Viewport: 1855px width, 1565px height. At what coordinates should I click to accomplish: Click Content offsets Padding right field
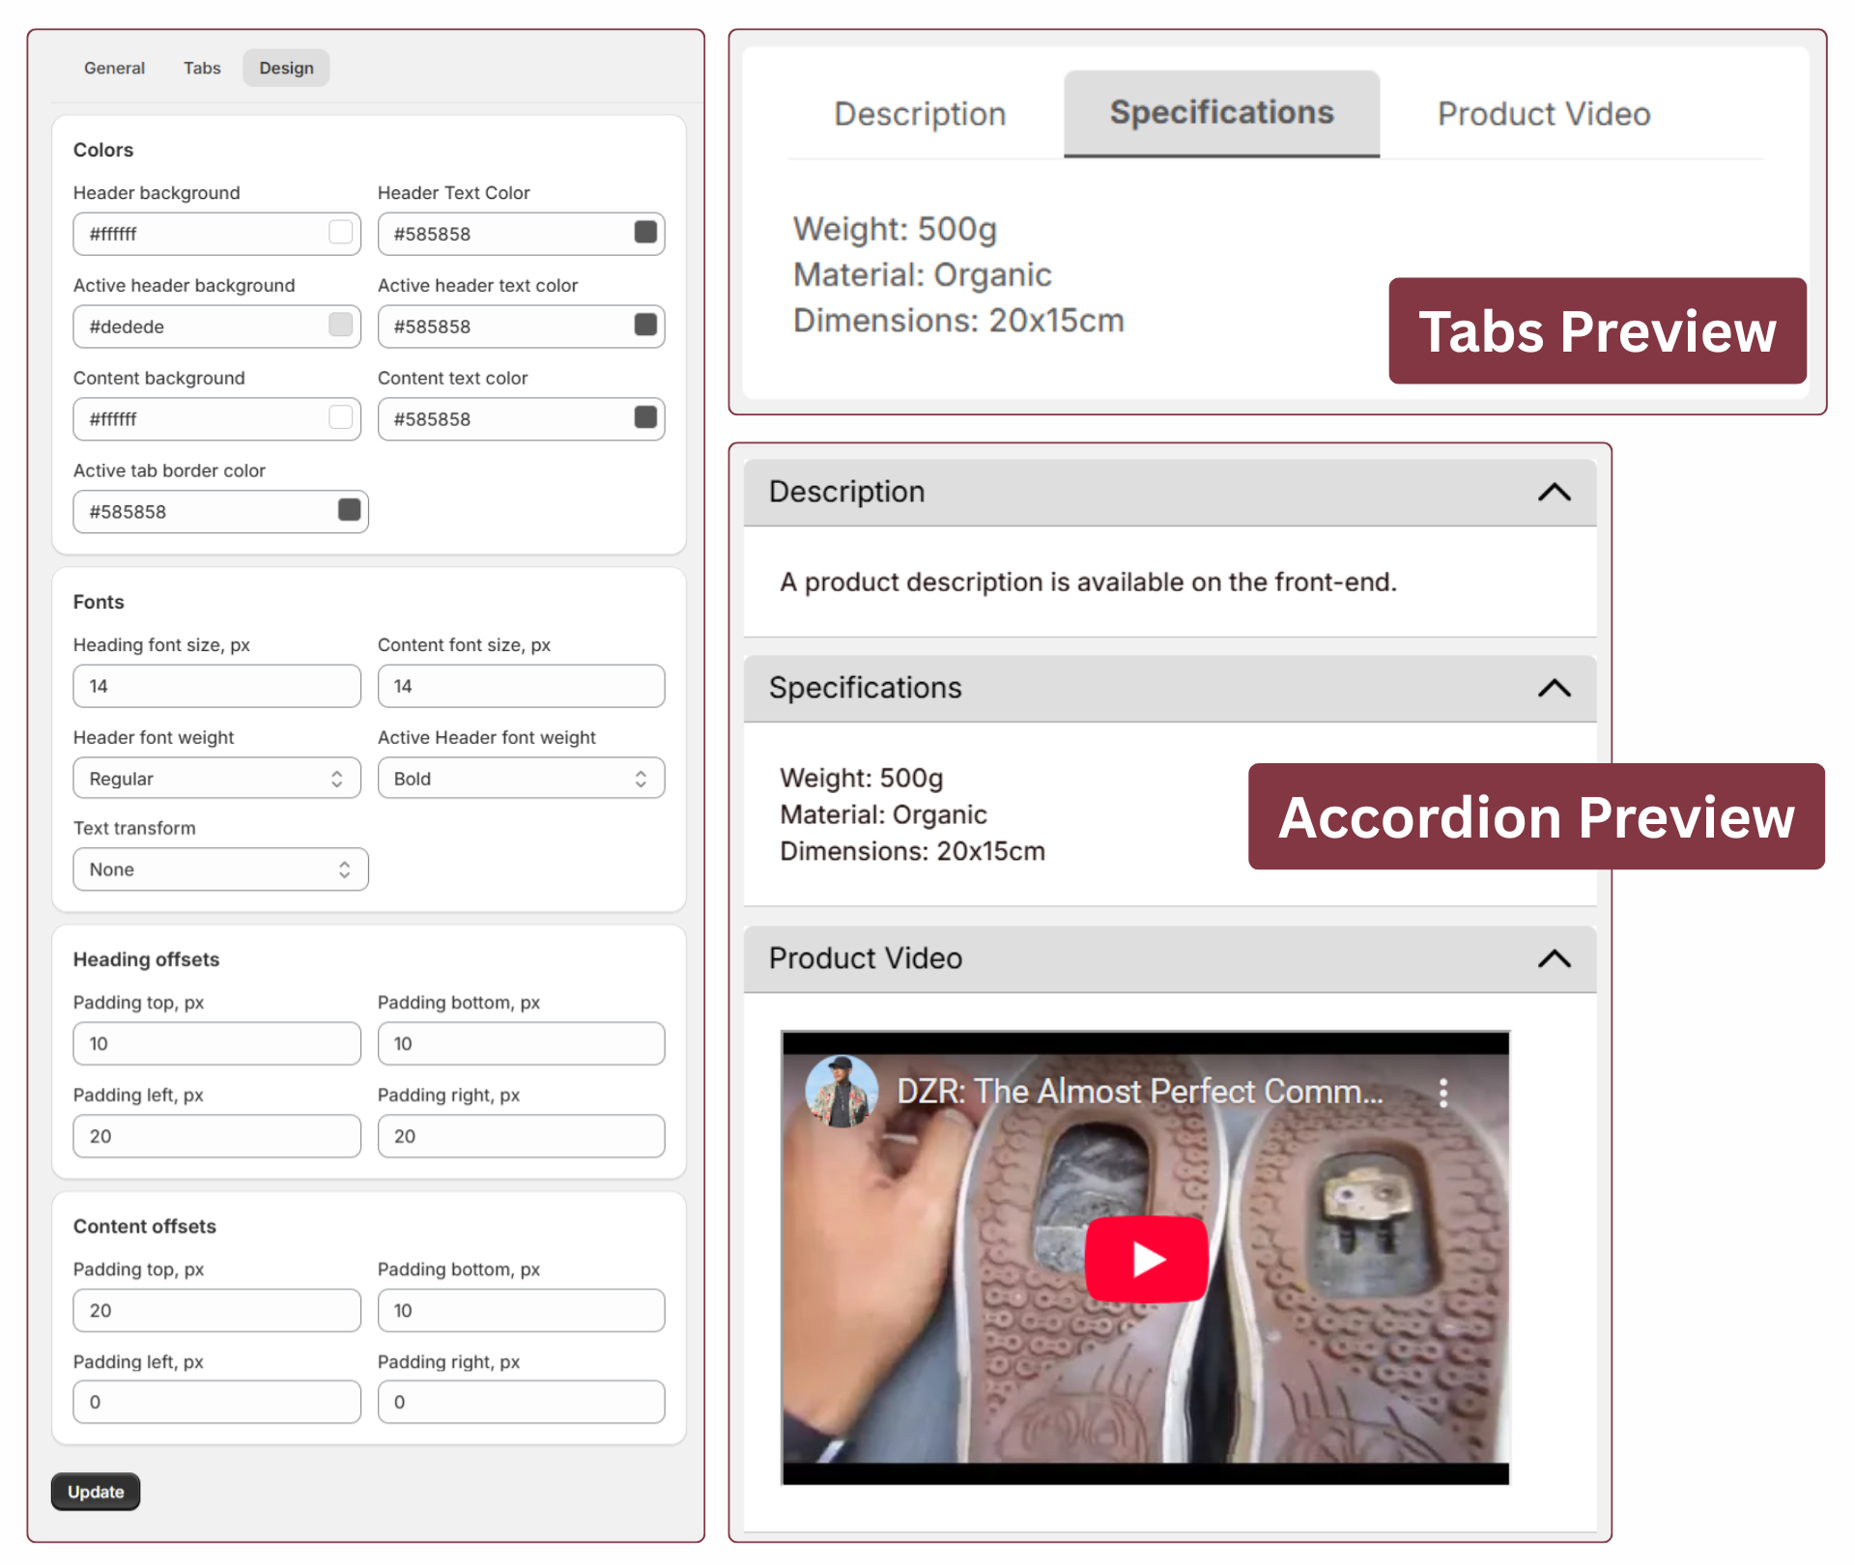[x=521, y=1402]
